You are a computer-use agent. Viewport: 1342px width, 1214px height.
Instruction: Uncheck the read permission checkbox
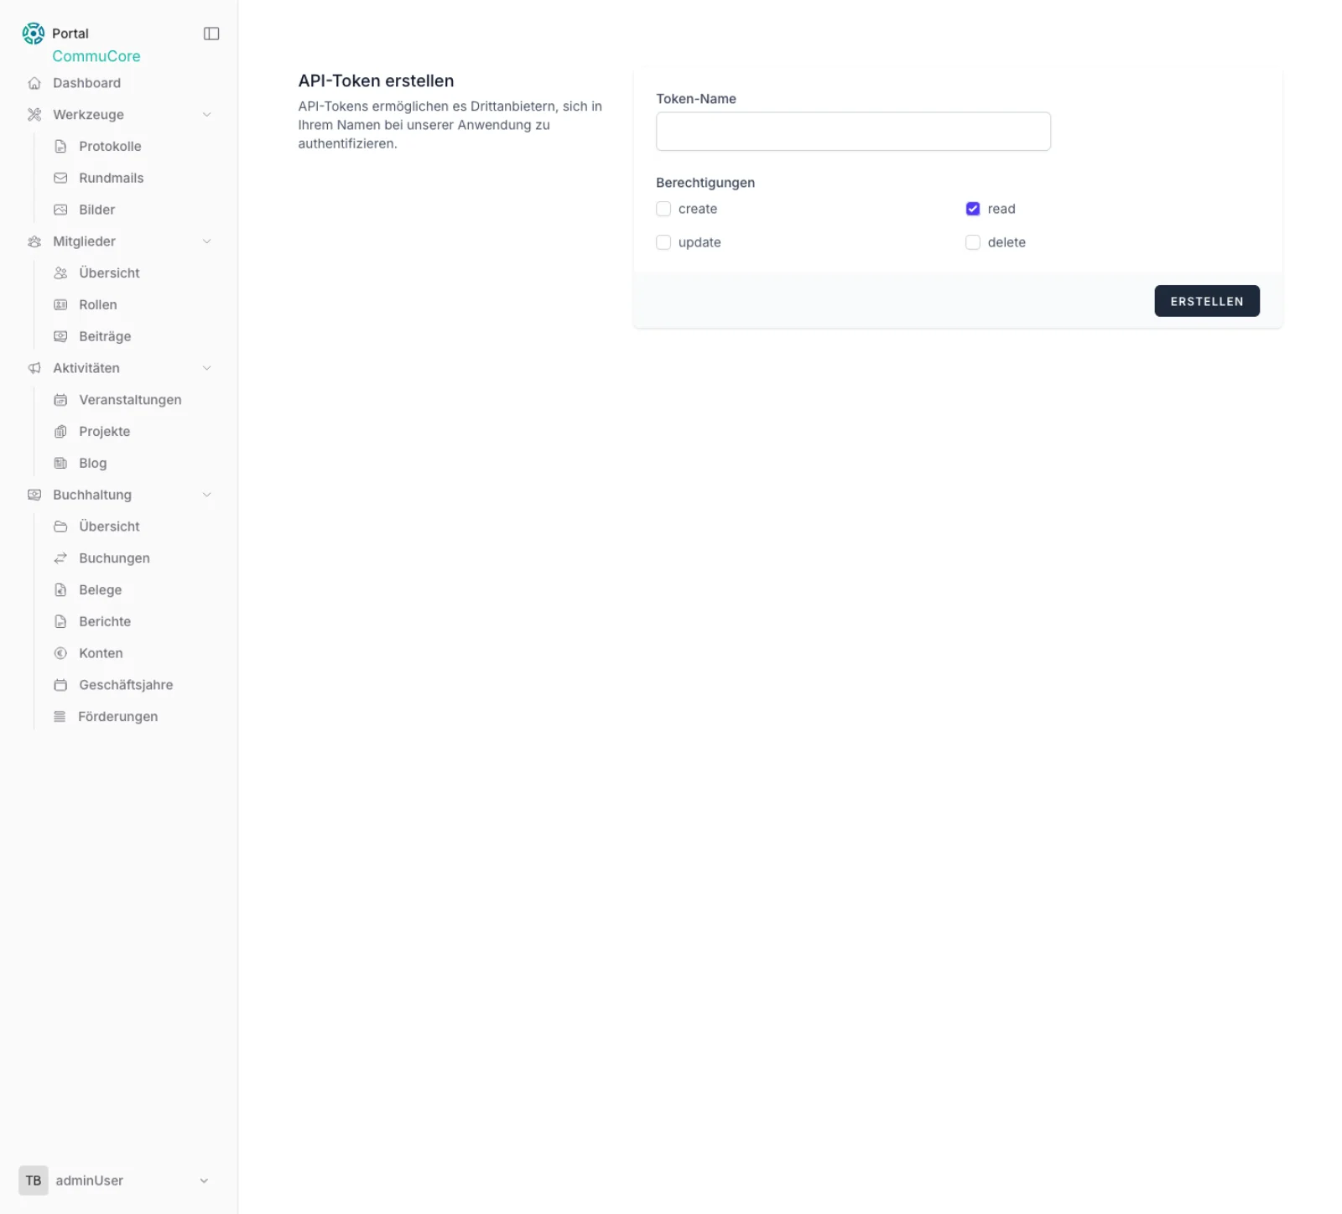[x=973, y=209]
